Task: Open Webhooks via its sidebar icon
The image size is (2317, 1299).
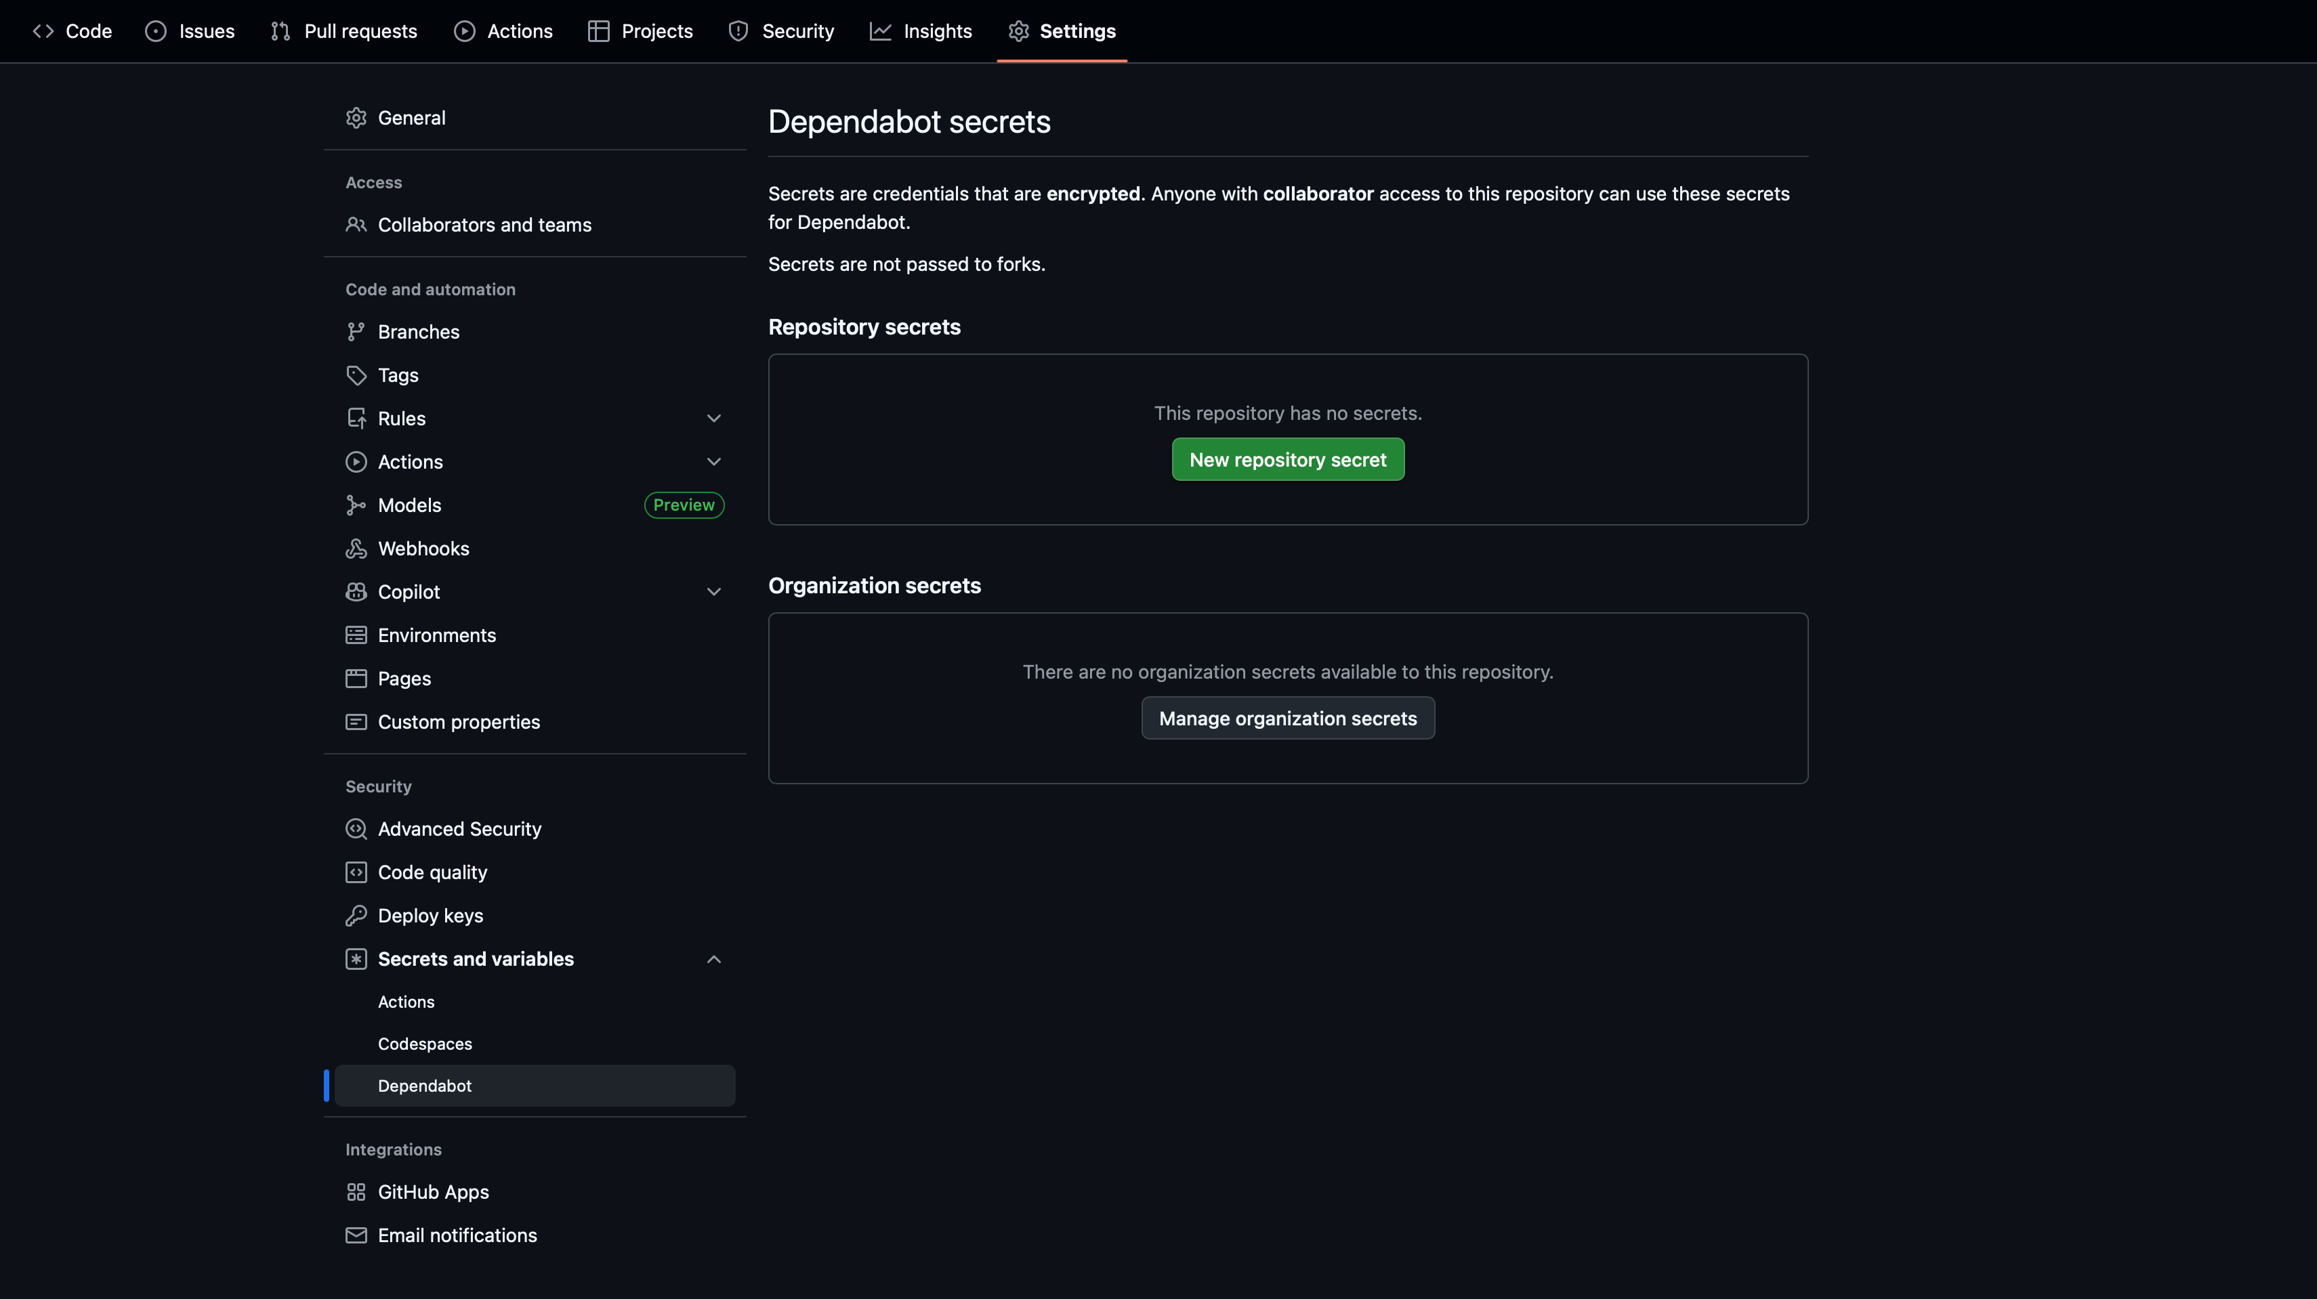Action: point(356,547)
